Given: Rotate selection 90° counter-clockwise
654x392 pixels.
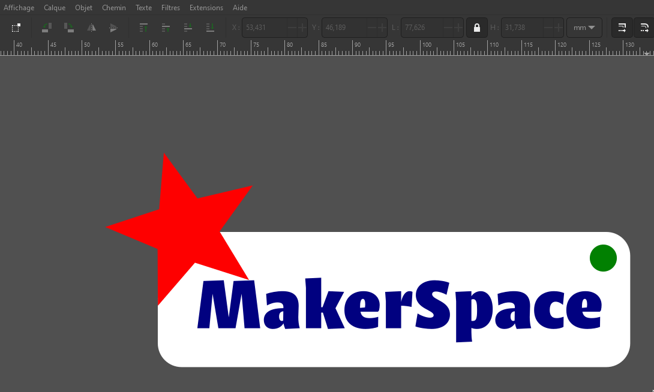Looking at the screenshot, I should (47, 28).
